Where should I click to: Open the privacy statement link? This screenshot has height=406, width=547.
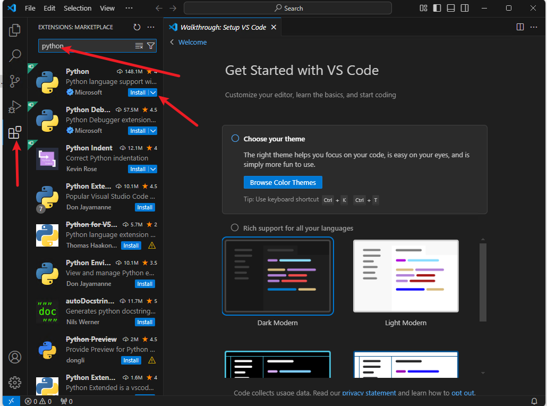point(369,393)
